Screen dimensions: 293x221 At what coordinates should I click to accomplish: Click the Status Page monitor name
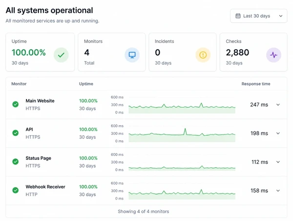tap(38, 158)
